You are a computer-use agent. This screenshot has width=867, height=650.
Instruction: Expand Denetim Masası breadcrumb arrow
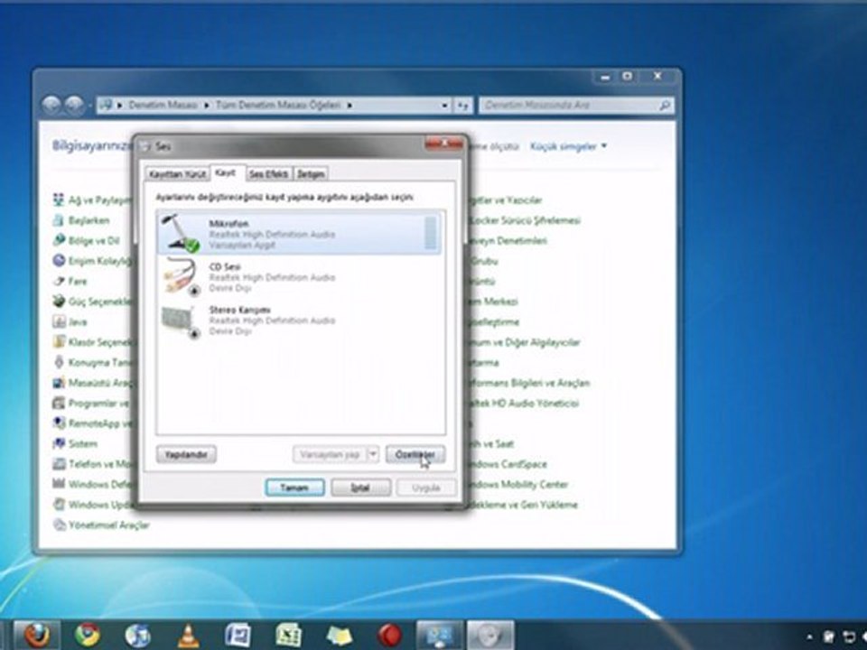click(206, 105)
